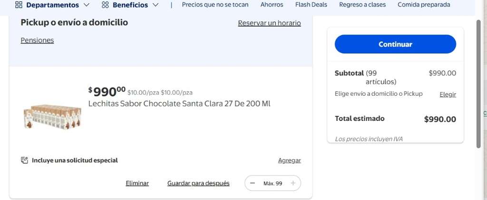This screenshot has width=487, height=200.
Task: Click the Departamentos grid icon
Action: [x=19, y=5]
